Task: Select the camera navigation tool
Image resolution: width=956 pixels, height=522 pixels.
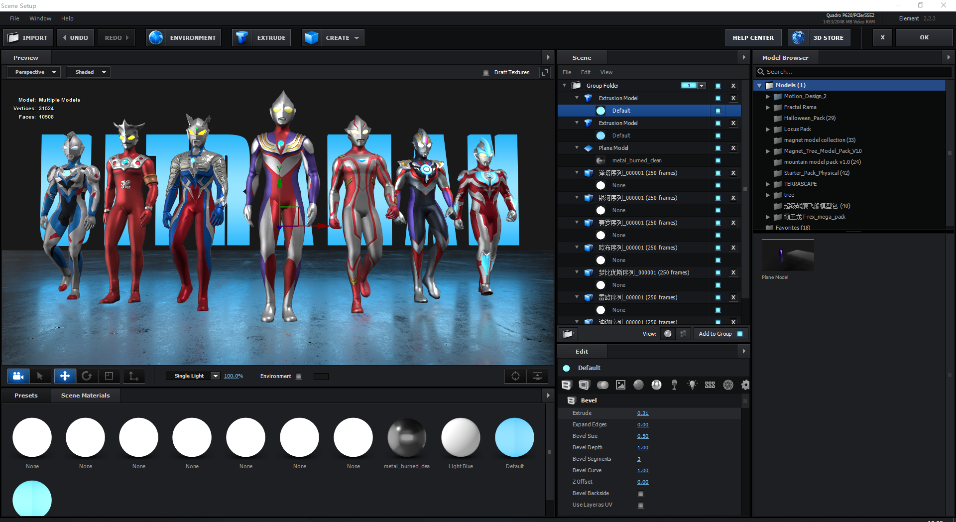Action: [18, 376]
